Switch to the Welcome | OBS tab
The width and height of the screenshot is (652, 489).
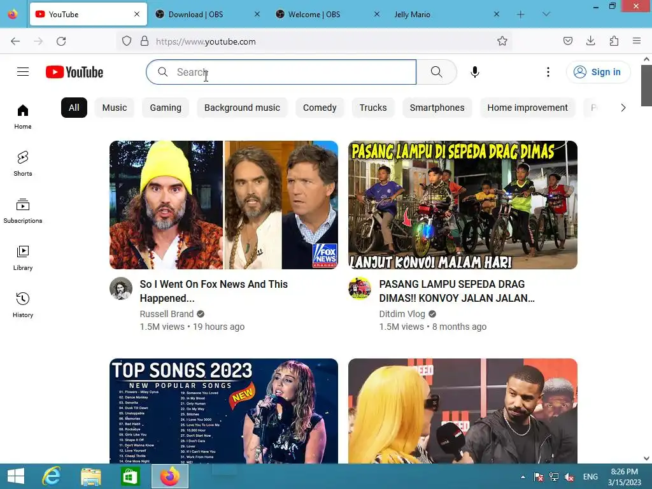[x=327, y=15]
